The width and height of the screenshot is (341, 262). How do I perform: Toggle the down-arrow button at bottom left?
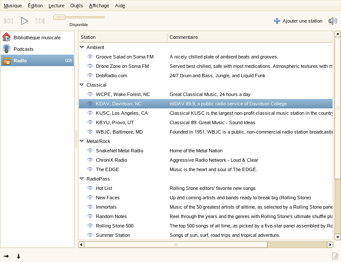[x=18, y=256]
